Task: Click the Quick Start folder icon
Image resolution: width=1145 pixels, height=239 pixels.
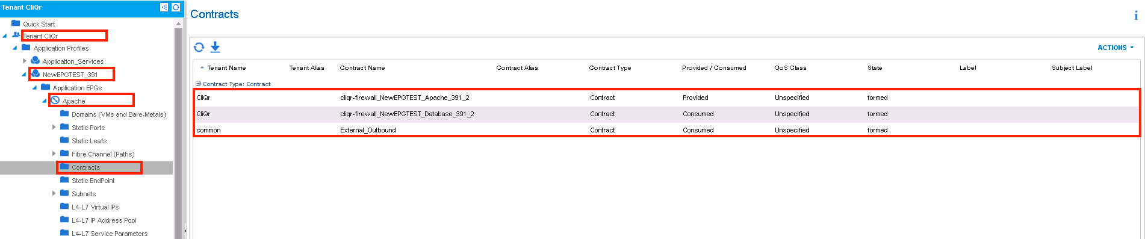Action: click(16, 23)
